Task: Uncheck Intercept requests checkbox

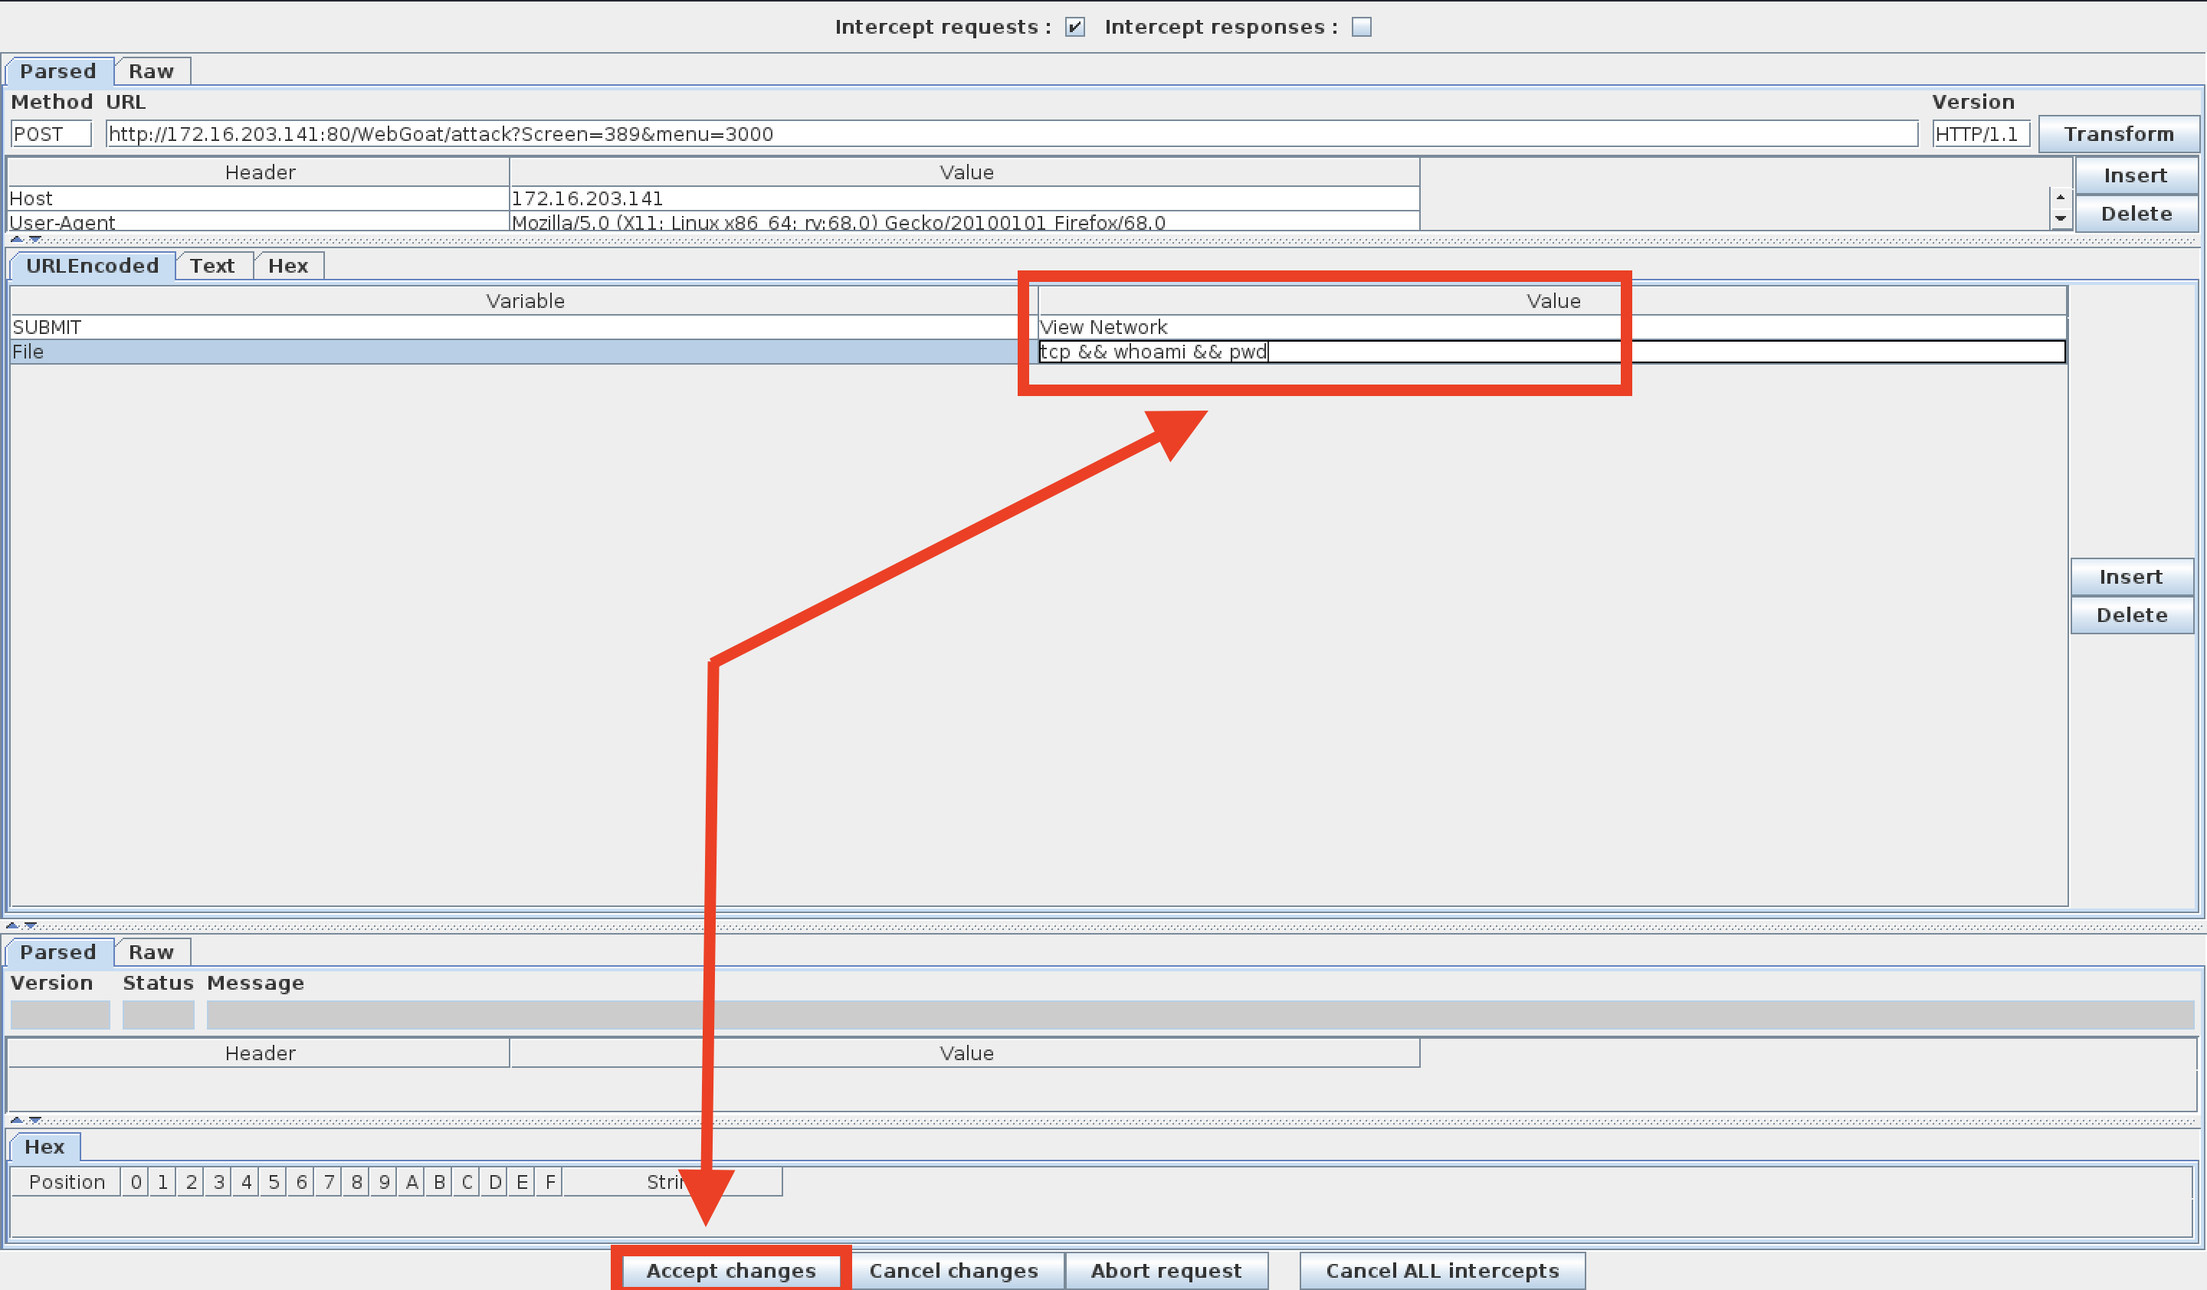Action: click(1074, 27)
